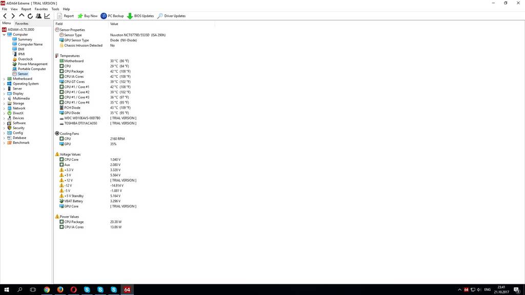Open the user/manage icon in toolbar
This screenshot has height=295, width=525.
tap(38, 16)
